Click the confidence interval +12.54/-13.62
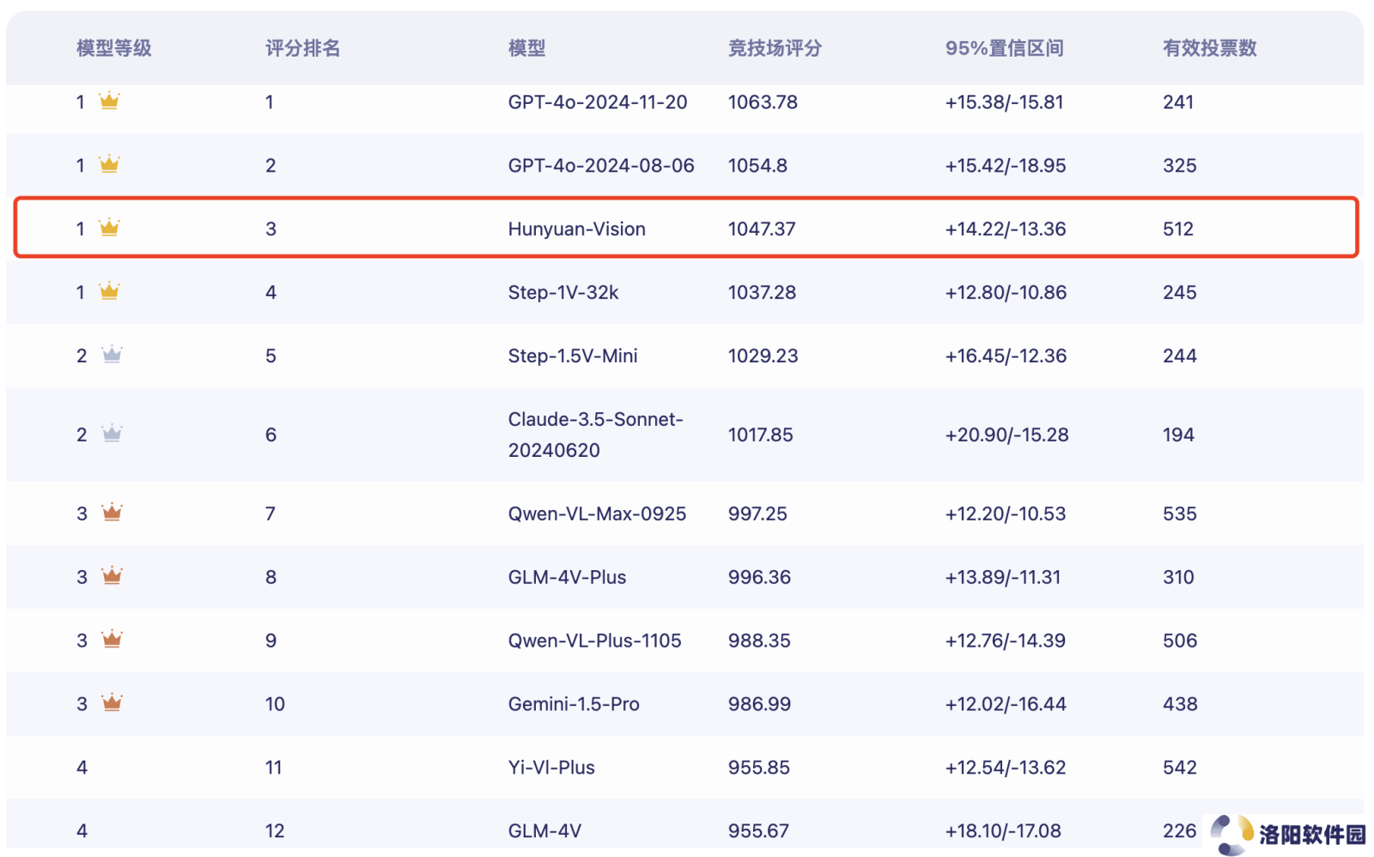 click(1006, 768)
